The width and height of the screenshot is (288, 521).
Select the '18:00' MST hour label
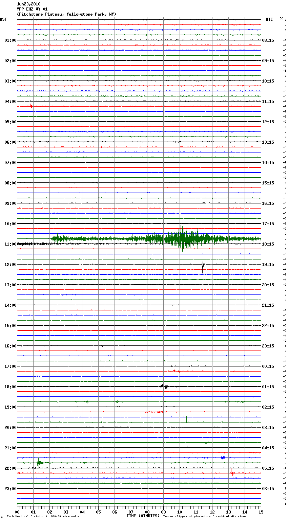[x=11, y=387]
